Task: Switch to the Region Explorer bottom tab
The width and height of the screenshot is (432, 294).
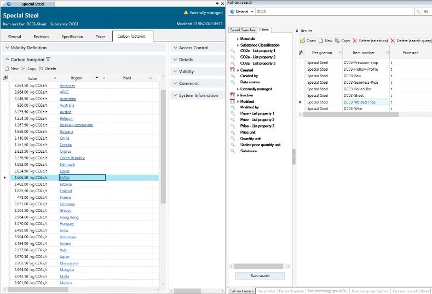Action: [x=291, y=291]
